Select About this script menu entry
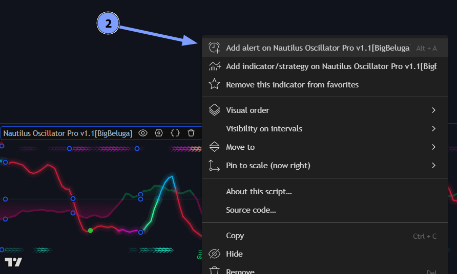 point(325,191)
